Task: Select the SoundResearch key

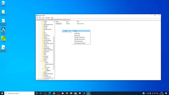Action: point(47,77)
